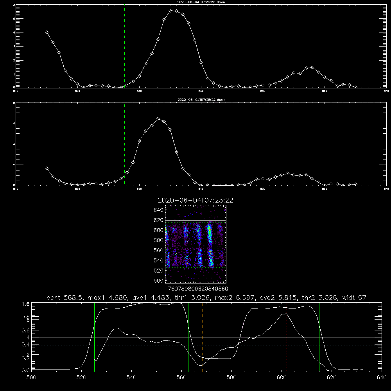Click the right green dashed line in dusk plot
Image resolution: width=391 pixels, height=391 pixels.
coord(216,144)
